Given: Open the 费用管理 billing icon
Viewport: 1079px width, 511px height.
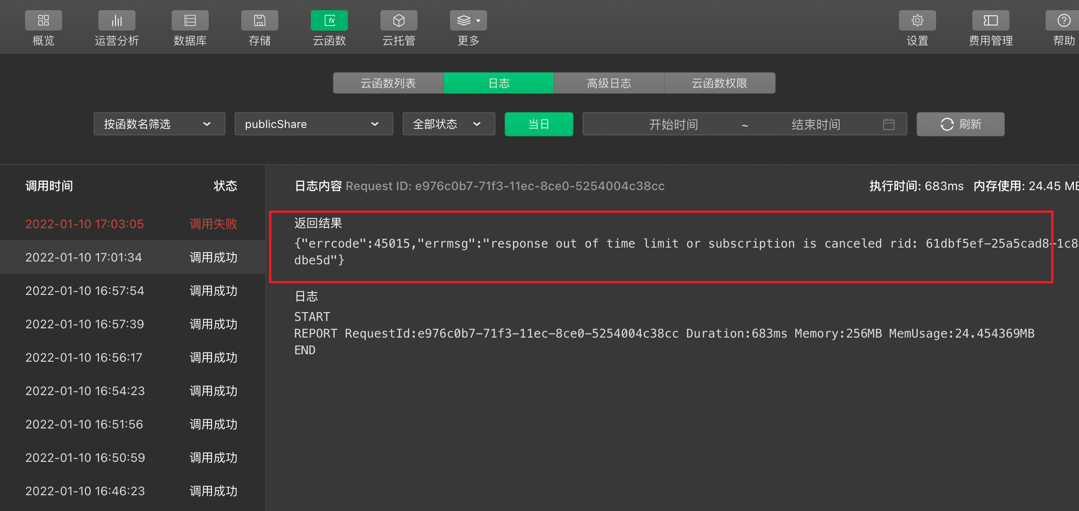Looking at the screenshot, I should click(x=990, y=20).
